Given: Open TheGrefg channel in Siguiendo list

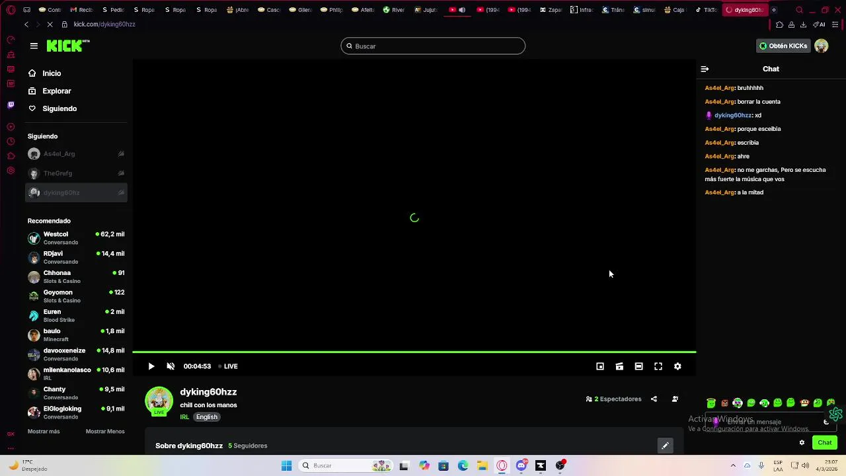Looking at the screenshot, I should pyautogui.click(x=76, y=173).
